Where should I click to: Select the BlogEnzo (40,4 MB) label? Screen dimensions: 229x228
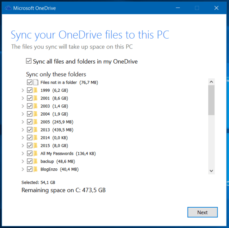coord(59,169)
